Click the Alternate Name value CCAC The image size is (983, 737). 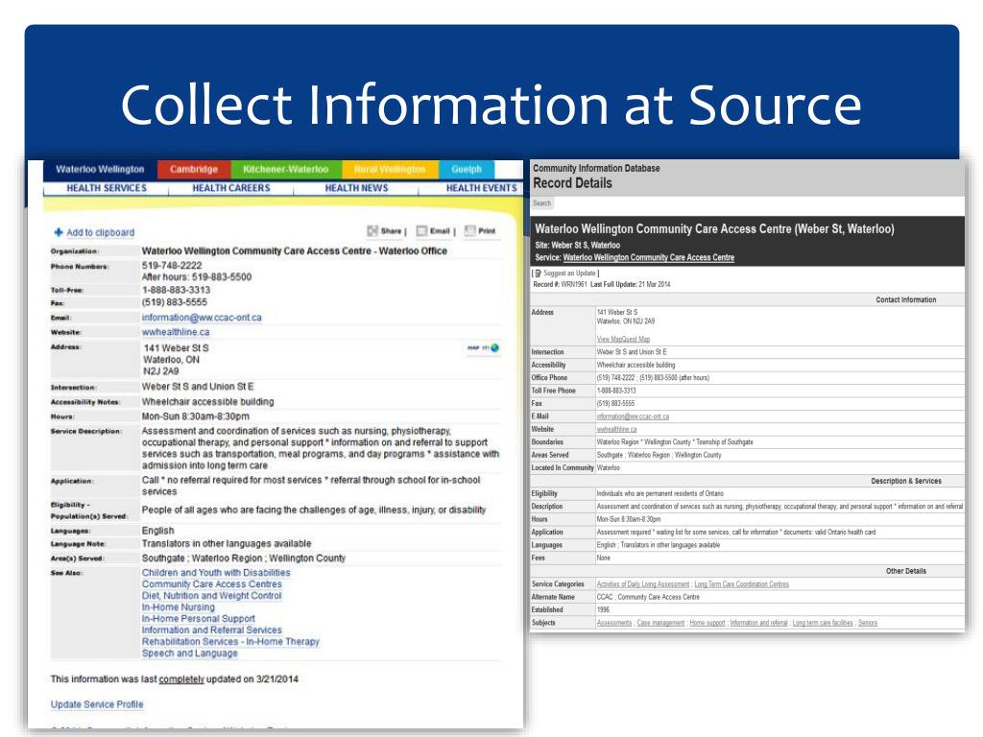pos(605,597)
